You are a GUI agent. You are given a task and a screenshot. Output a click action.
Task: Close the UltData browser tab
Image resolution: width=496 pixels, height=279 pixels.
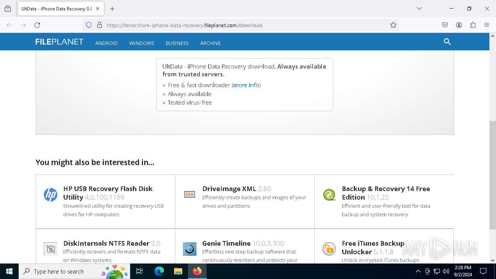click(98, 9)
